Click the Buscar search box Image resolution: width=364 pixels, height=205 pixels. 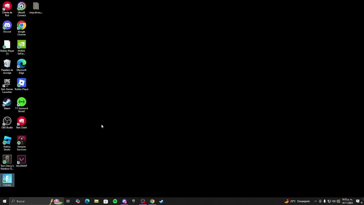pos(36,201)
